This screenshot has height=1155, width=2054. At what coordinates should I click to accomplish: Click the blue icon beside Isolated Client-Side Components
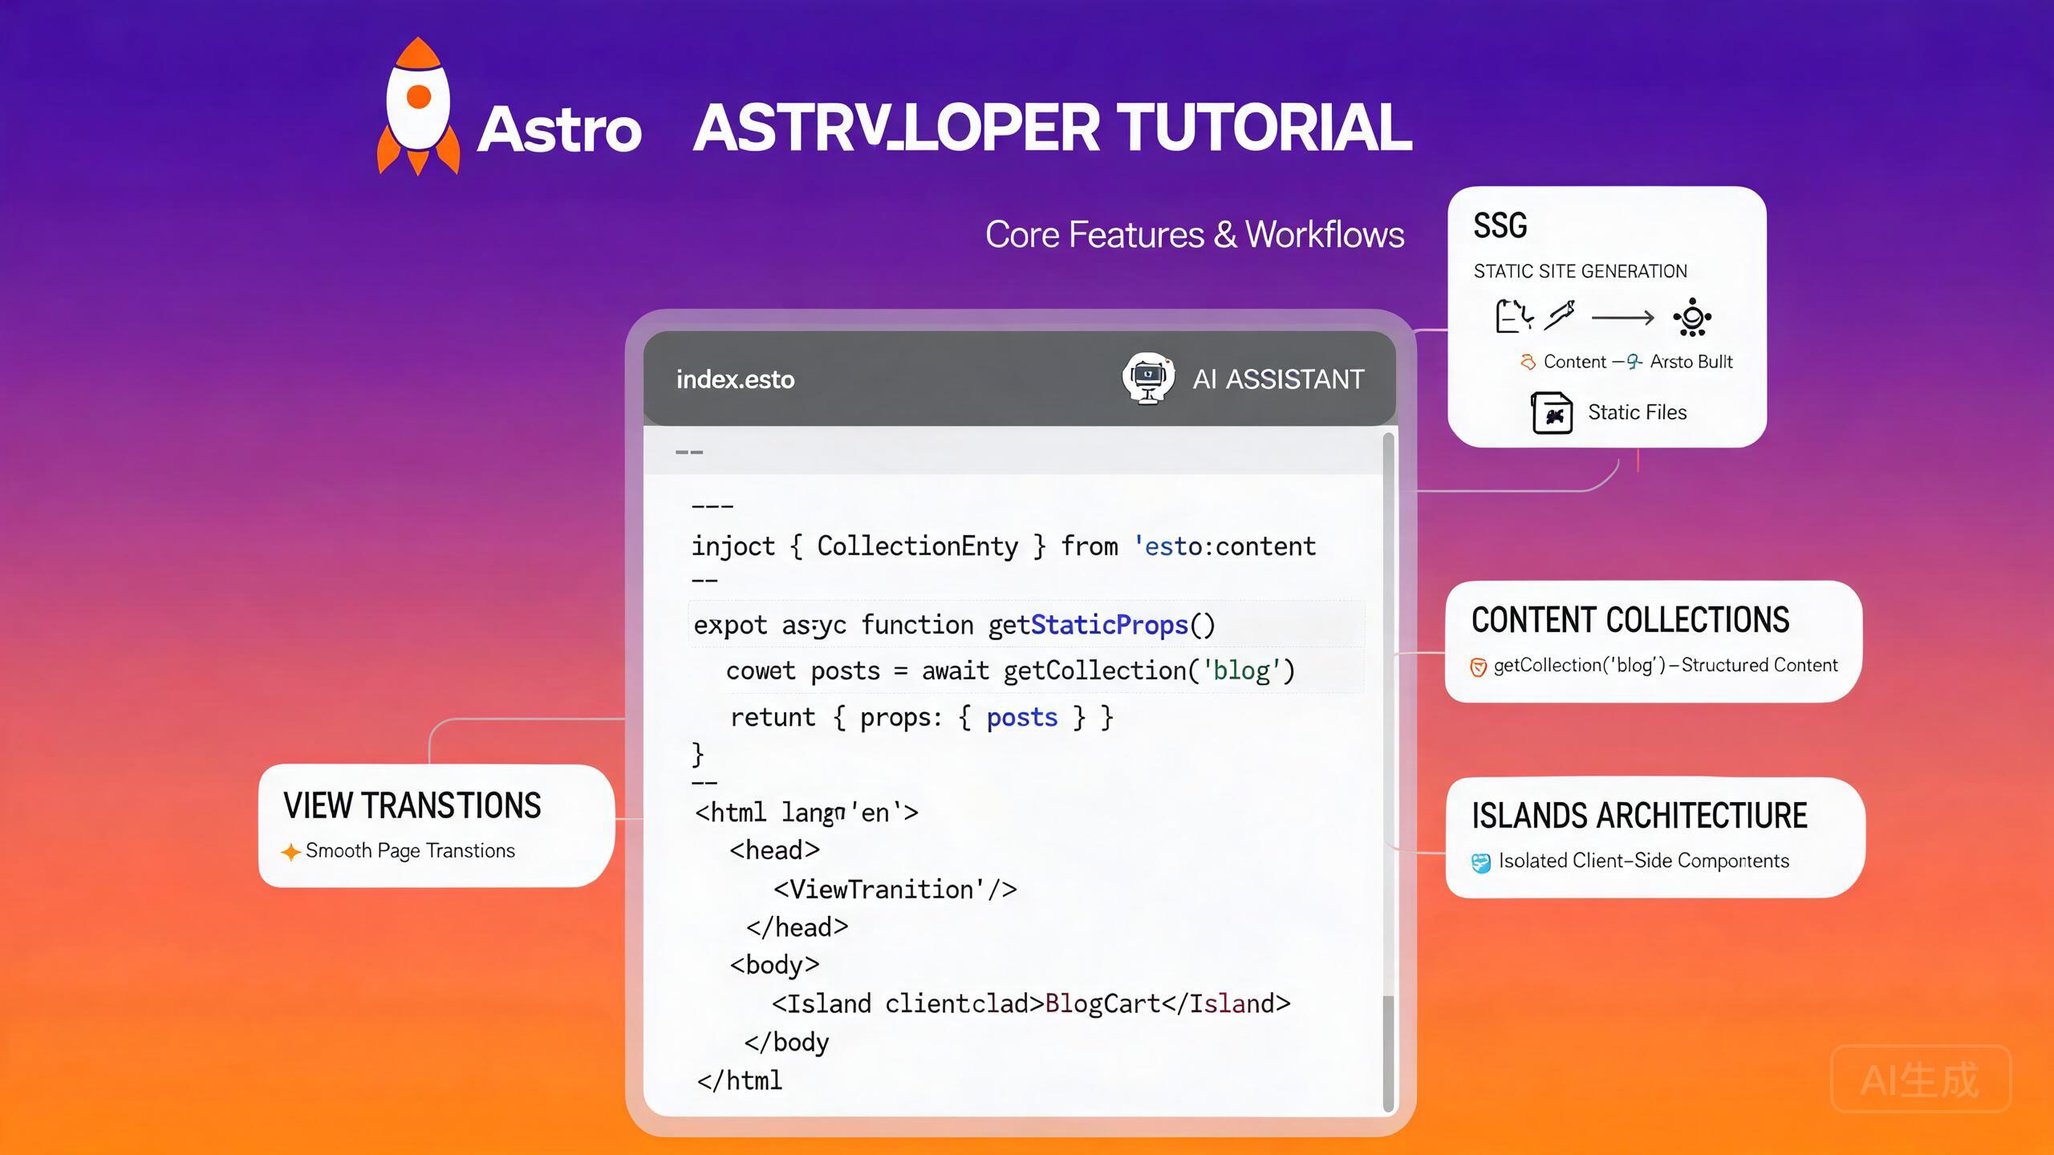[1481, 862]
